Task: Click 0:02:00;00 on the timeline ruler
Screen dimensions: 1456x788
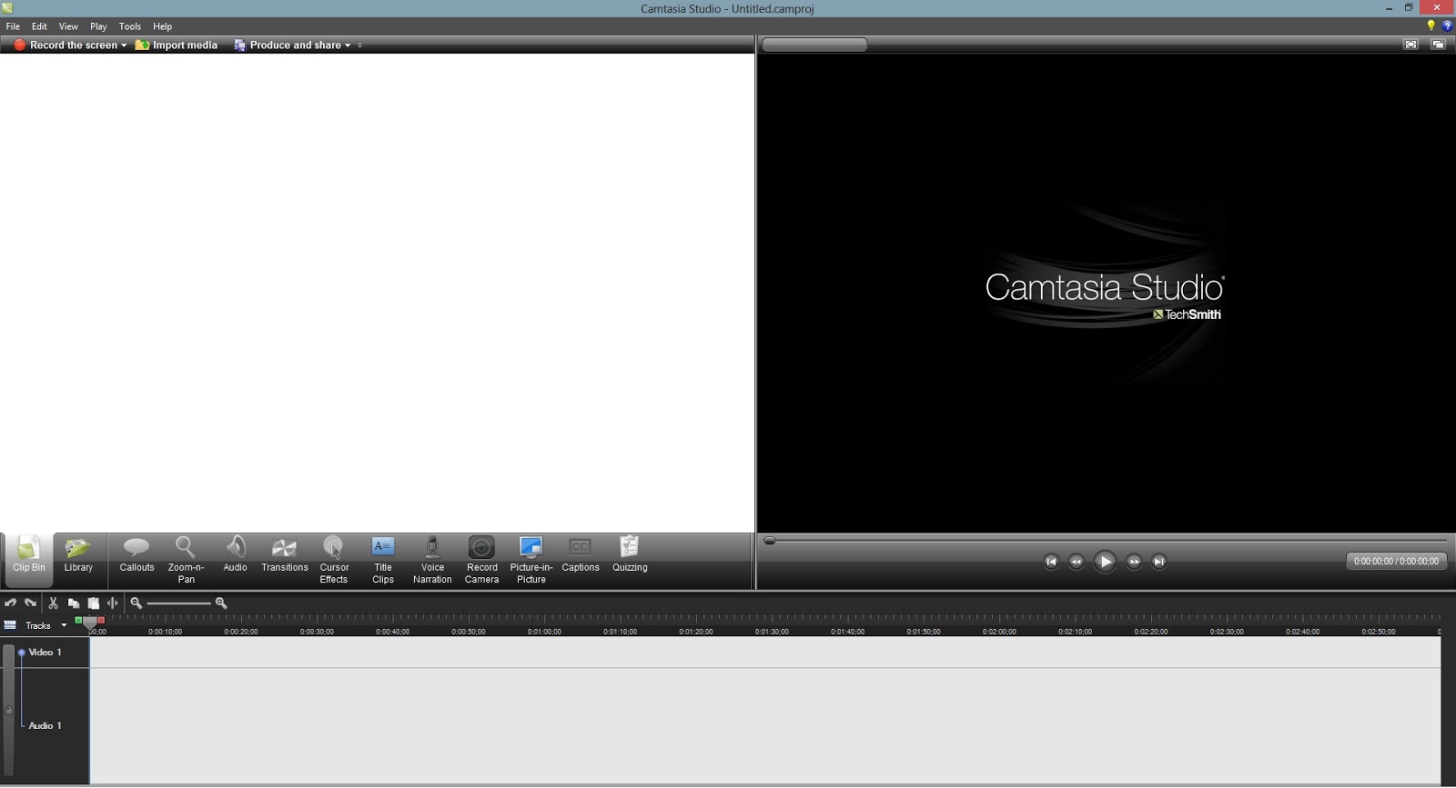Action: coord(999,632)
